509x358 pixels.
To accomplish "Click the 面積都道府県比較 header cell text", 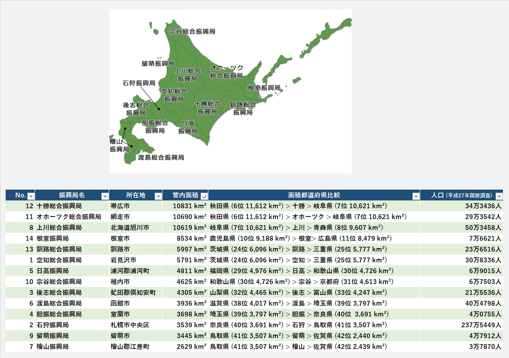I will tap(314, 195).
